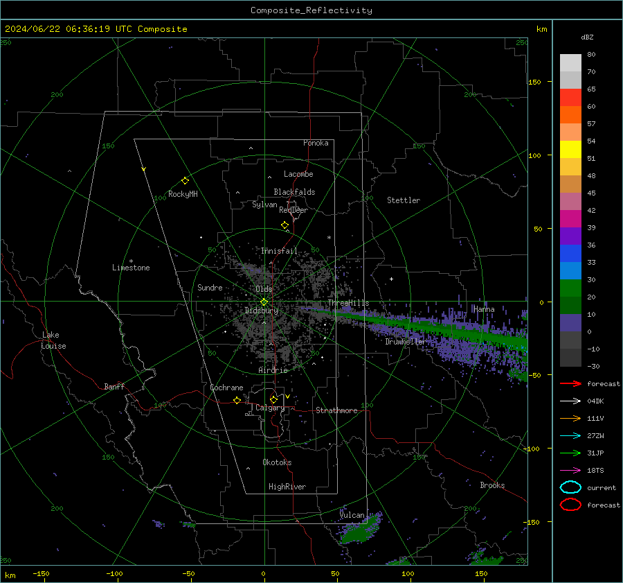623x583 pixels.
Task: Click the dBZ legend heading
Action: tap(587, 37)
